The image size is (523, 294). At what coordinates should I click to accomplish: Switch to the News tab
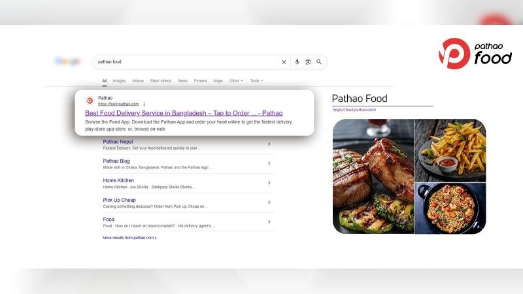pos(182,80)
